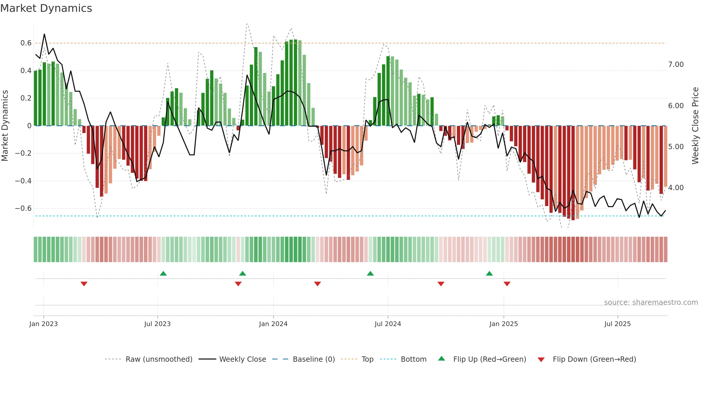Click the 0.6 left axis tick label

tap(26, 43)
